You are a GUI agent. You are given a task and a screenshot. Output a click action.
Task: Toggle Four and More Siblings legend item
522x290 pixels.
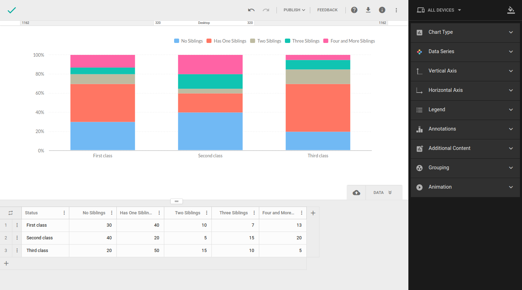point(349,41)
